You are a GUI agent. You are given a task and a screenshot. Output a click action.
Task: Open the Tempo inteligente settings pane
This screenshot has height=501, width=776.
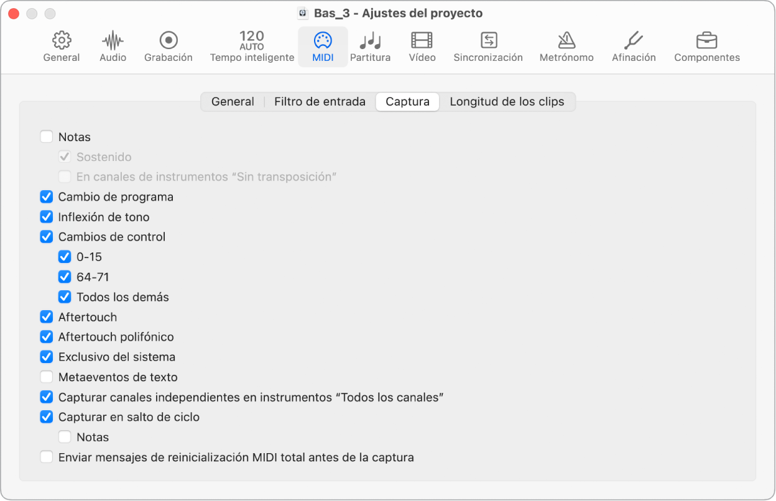click(252, 47)
